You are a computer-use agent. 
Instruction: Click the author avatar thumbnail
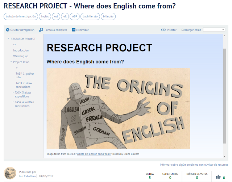coord(10,173)
